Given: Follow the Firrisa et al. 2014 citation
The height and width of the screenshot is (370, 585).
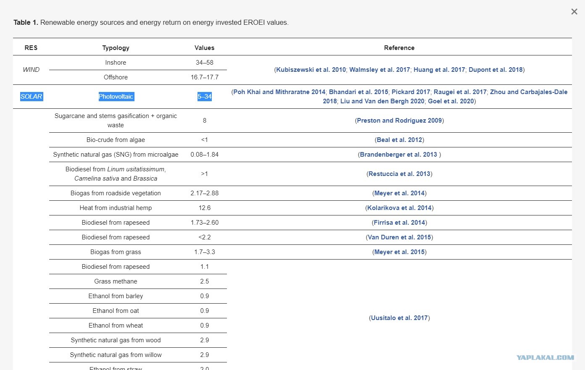Looking at the screenshot, I should point(399,223).
